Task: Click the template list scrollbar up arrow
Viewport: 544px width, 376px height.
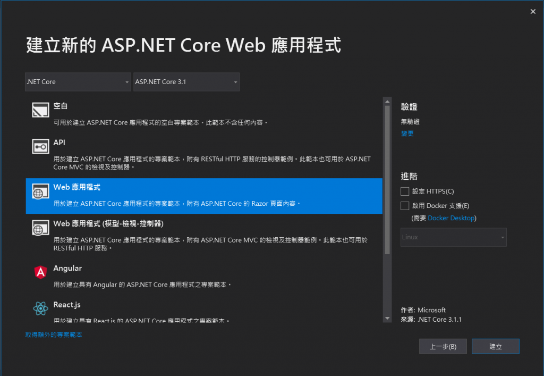Action: coord(387,101)
